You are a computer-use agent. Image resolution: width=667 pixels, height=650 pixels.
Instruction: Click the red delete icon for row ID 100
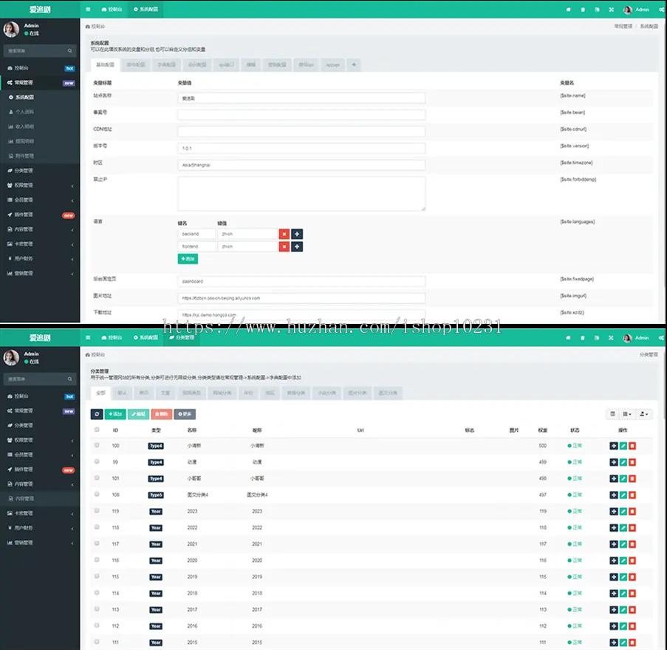(x=632, y=446)
